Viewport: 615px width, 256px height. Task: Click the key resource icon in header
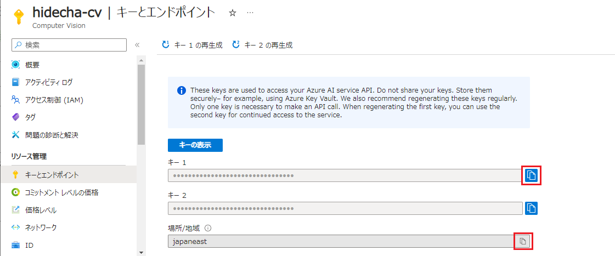pyautogui.click(x=19, y=17)
